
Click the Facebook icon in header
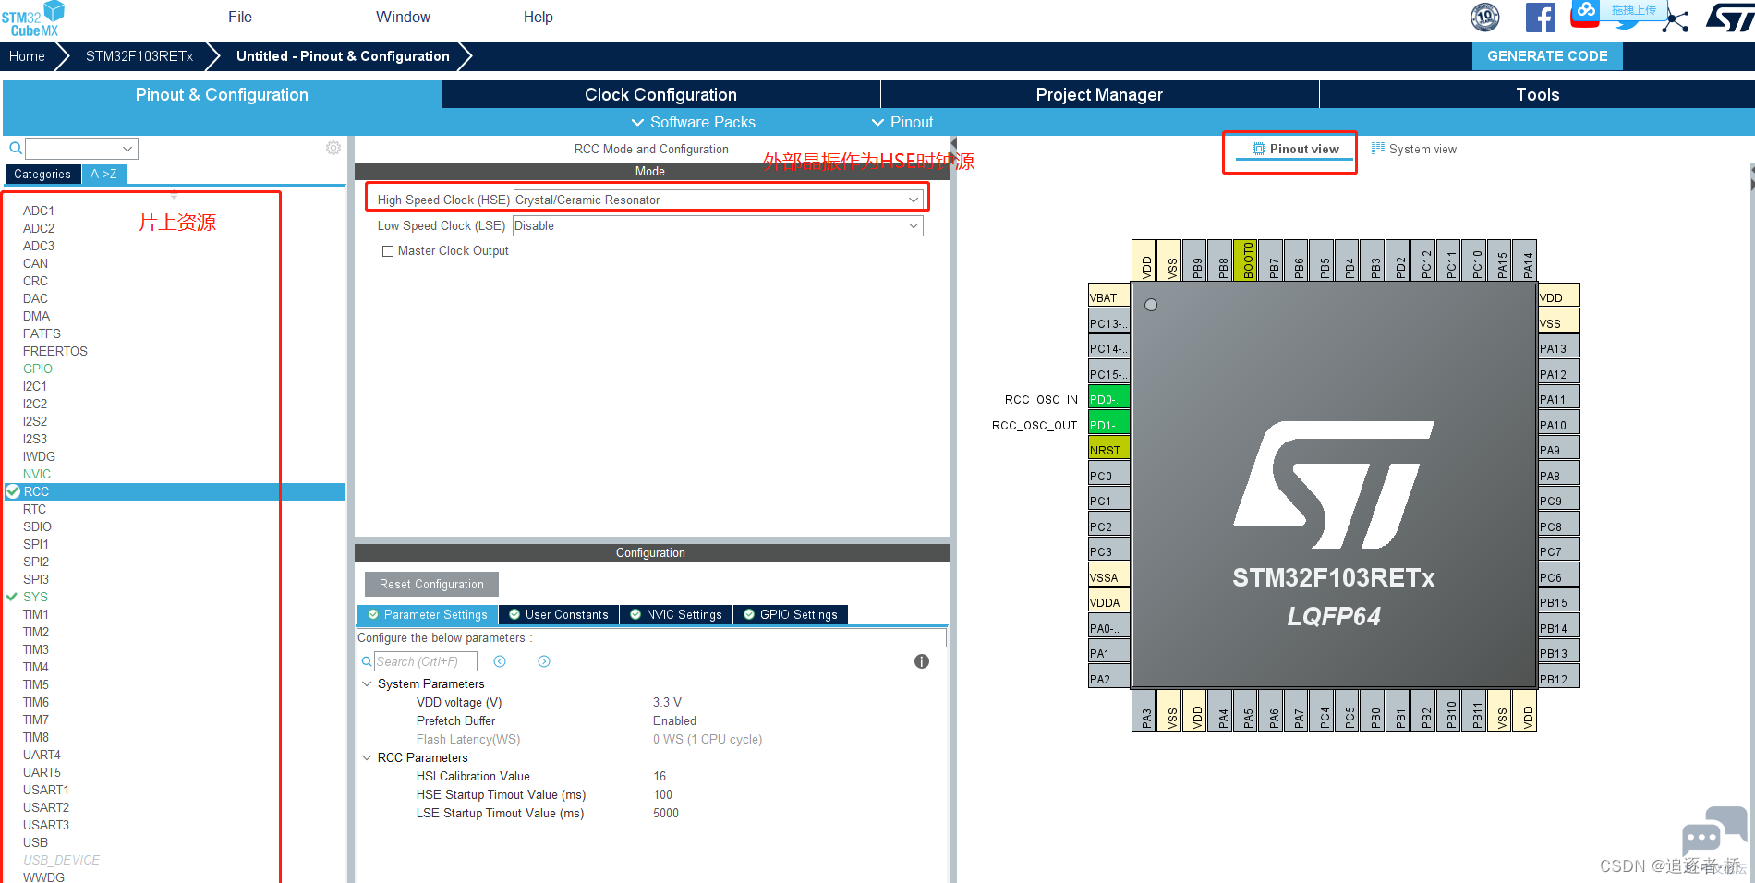[x=1540, y=18]
